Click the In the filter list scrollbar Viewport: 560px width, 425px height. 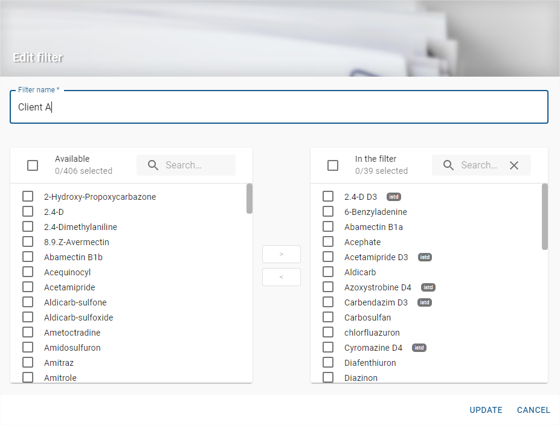point(545,217)
